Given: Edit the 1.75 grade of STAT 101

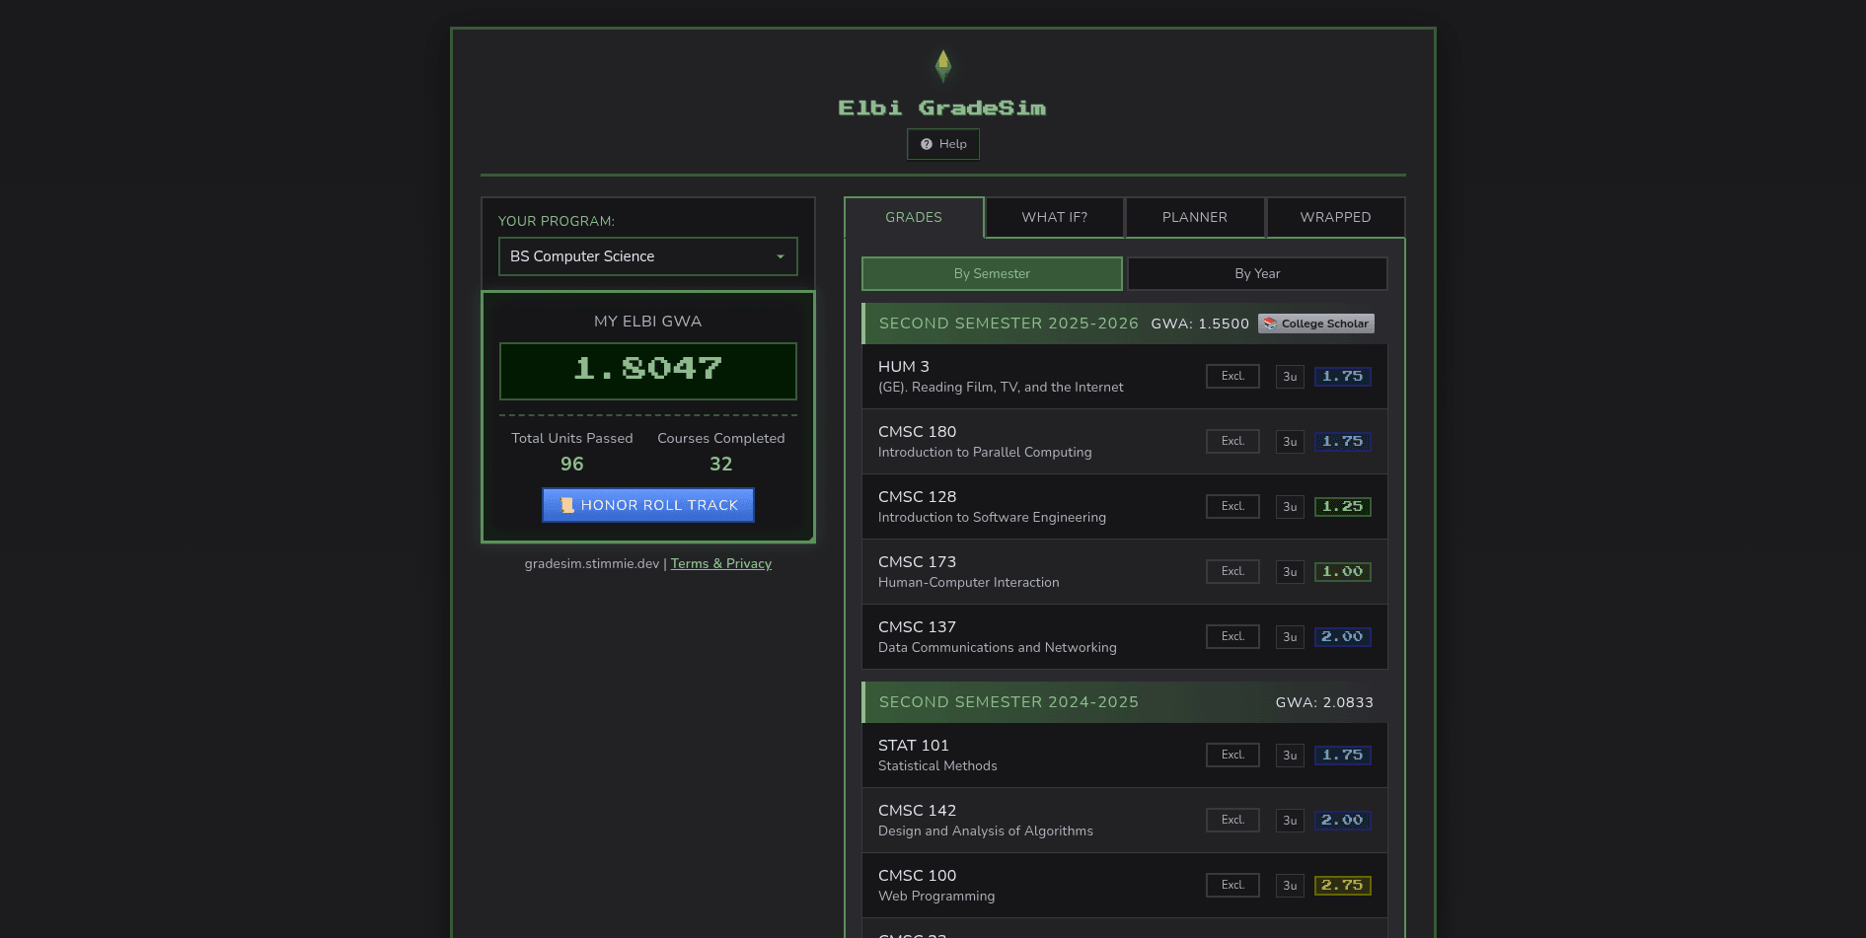Looking at the screenshot, I should (1342, 755).
